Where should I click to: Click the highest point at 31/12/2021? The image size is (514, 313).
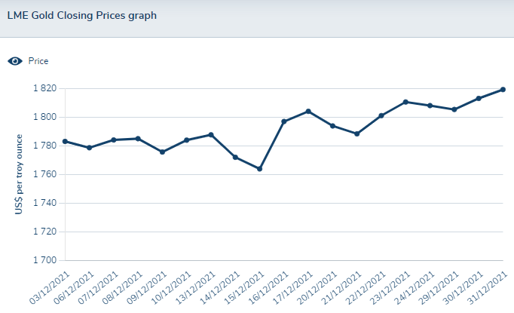coord(503,90)
